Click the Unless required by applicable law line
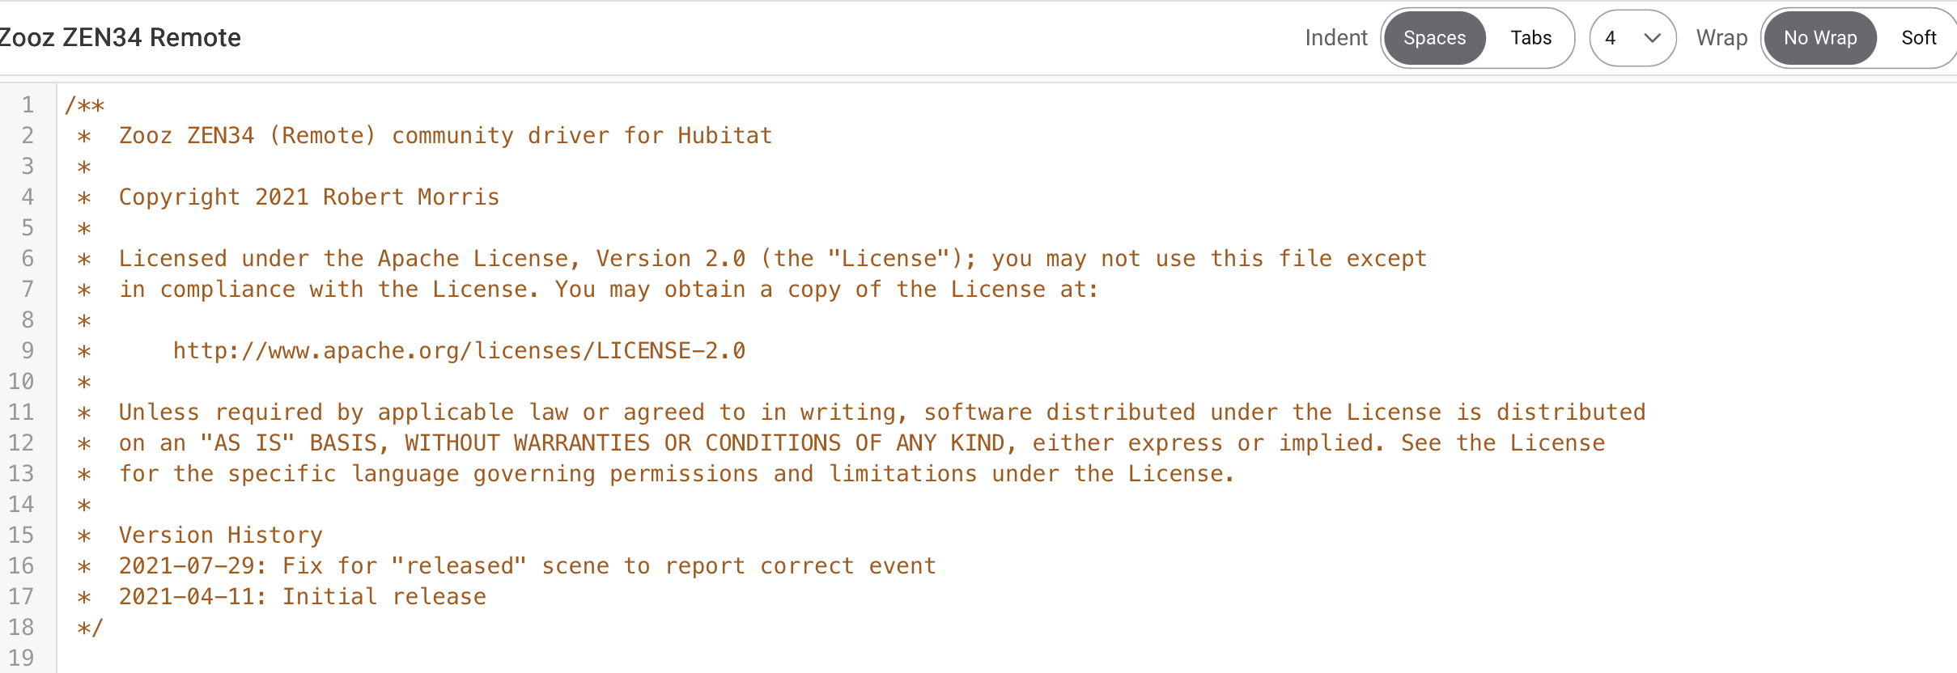Screen dimensions: 1957x673 point(881,413)
